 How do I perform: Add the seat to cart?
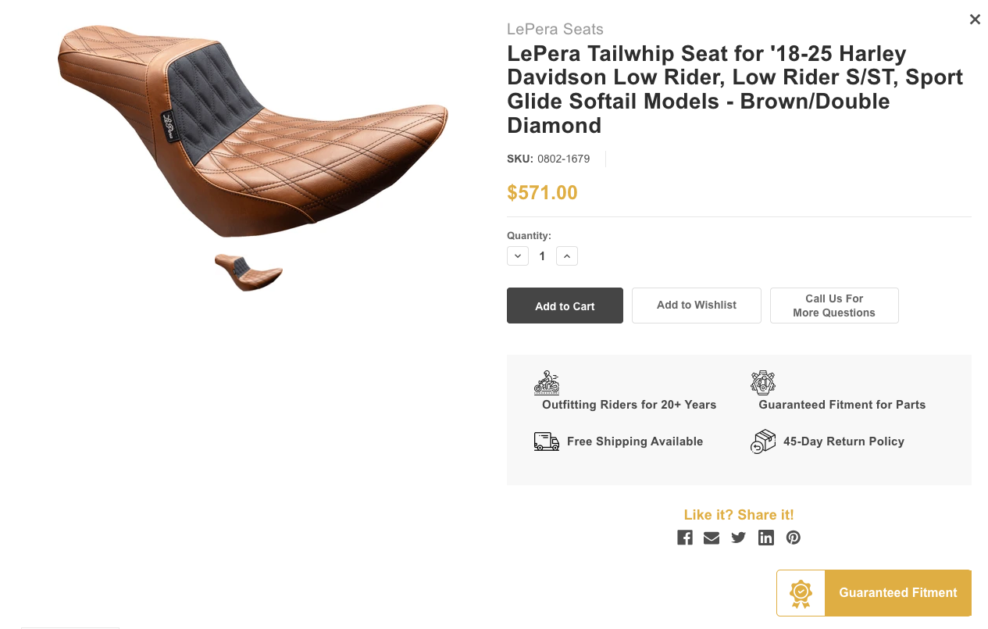coord(565,306)
